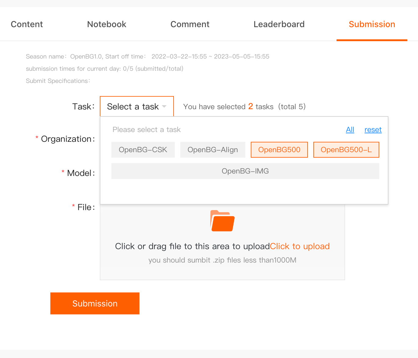418x358 pixels.
Task: Select the Submission tab
Action: click(x=372, y=24)
